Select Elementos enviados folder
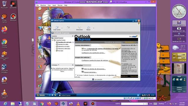188x106 pixels. click(x=64, y=47)
